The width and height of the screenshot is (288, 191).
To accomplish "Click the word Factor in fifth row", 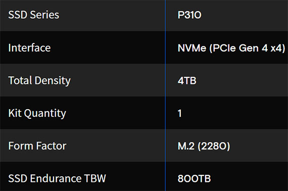I will coord(51,146).
